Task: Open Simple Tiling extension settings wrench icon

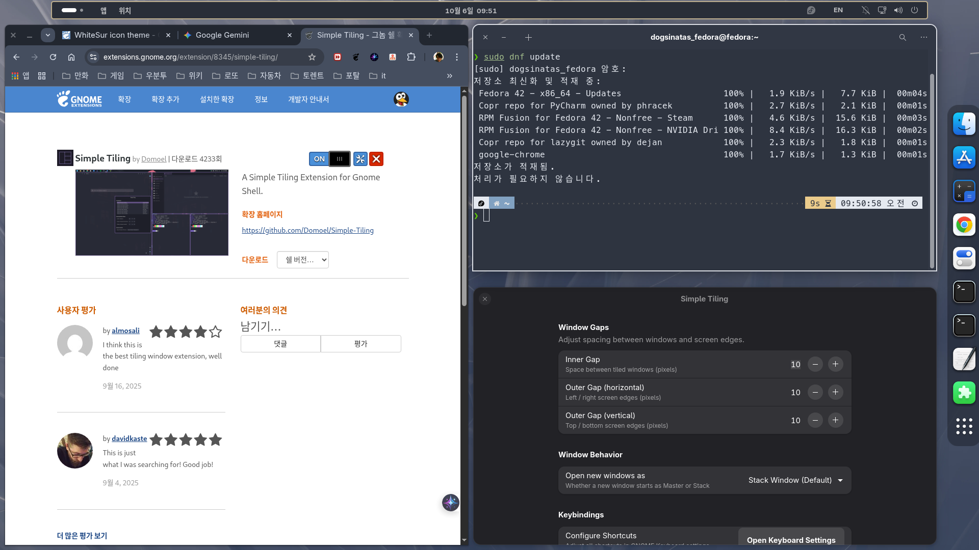Action: [360, 159]
